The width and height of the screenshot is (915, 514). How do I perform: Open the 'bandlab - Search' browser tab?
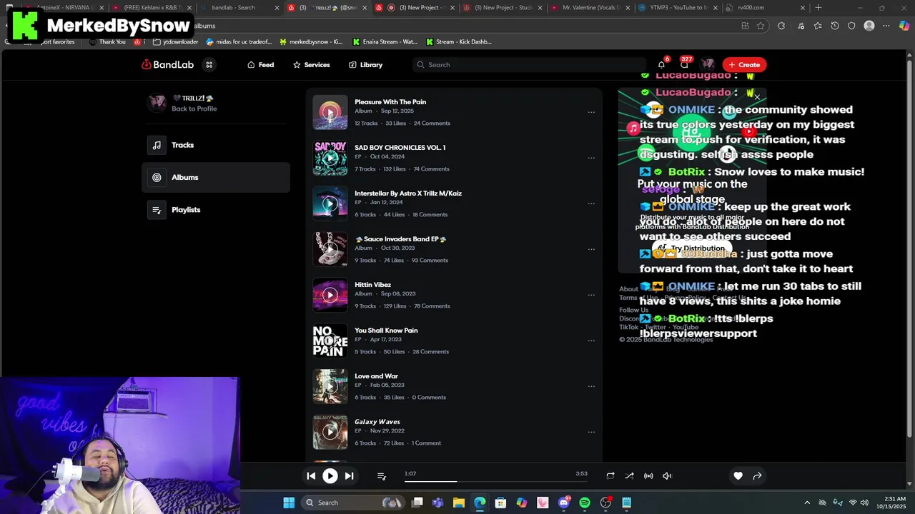(x=241, y=8)
